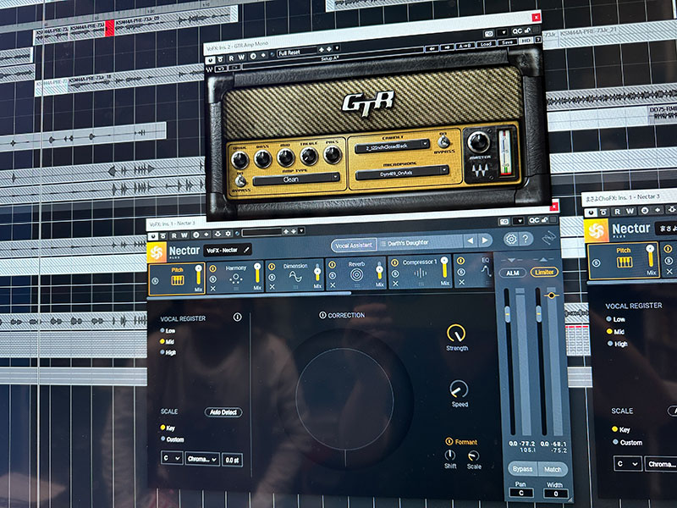The width and height of the screenshot is (677, 508).
Task: Go to next preset arrow in Nectar
Action: pos(485,240)
